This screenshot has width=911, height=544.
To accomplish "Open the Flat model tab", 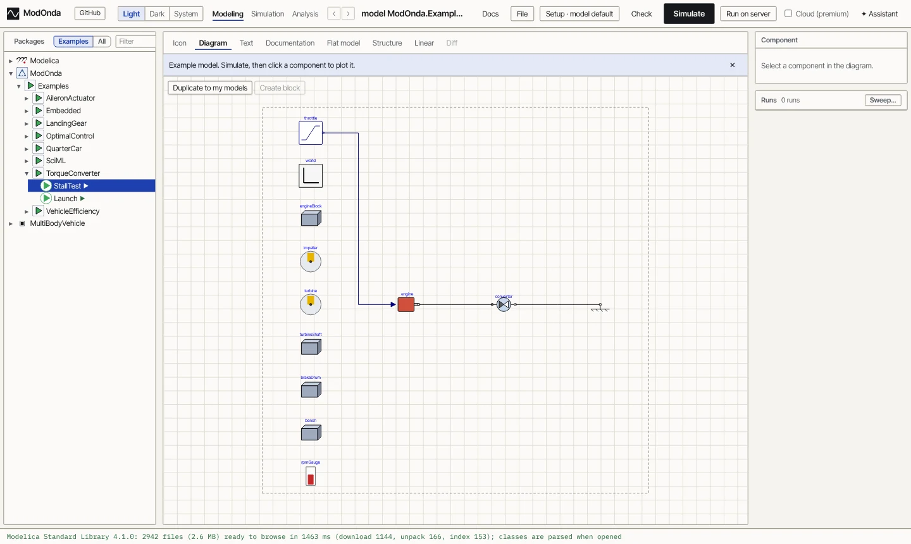I will coord(344,43).
